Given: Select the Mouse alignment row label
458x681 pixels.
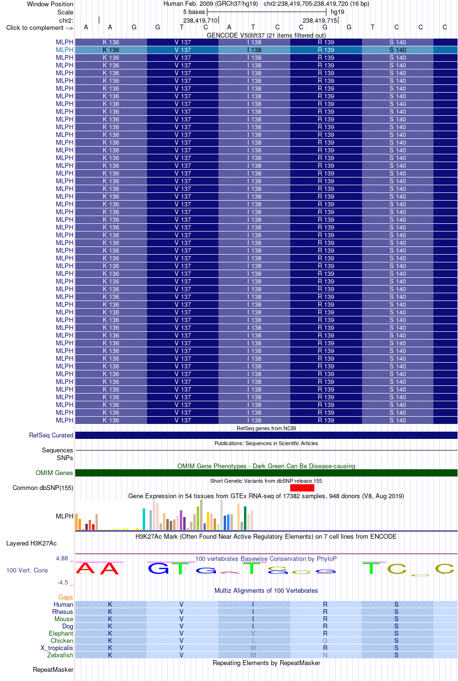Looking at the screenshot, I should tap(64, 619).
